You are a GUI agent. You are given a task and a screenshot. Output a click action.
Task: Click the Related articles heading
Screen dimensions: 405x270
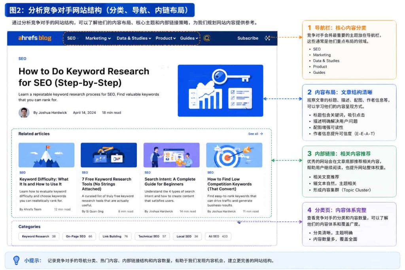[34, 134]
